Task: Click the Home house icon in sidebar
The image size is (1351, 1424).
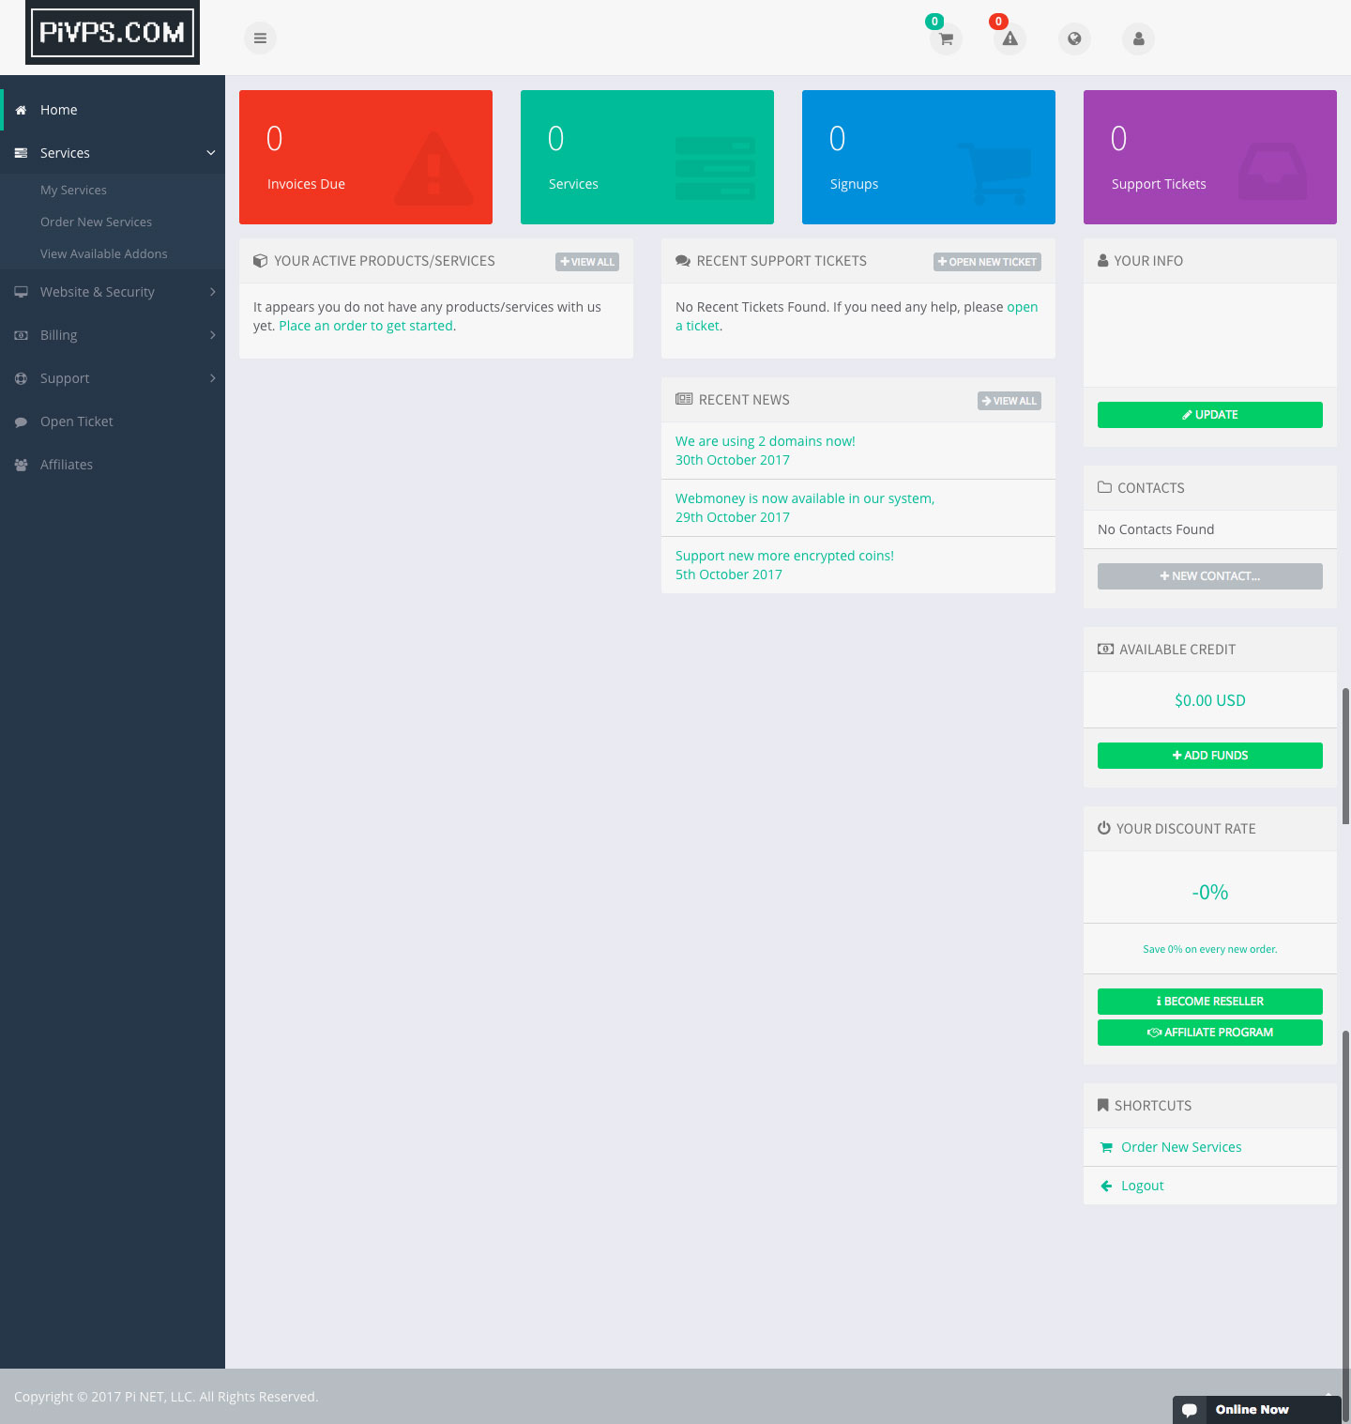Action: point(21,110)
